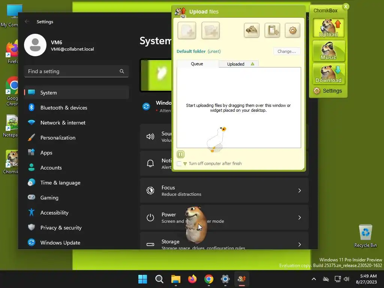384x288 pixels.
Task: Select the ChomikBox desktop shortcut
Action: tap(11, 162)
